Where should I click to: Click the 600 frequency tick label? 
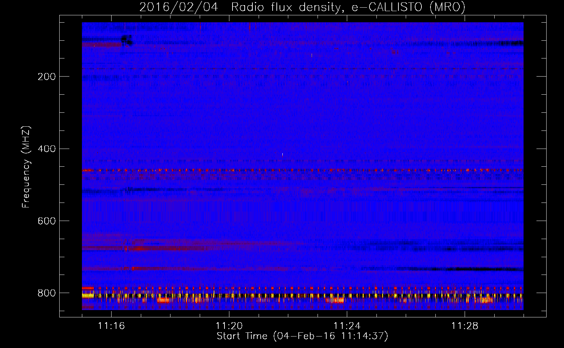coord(46,221)
